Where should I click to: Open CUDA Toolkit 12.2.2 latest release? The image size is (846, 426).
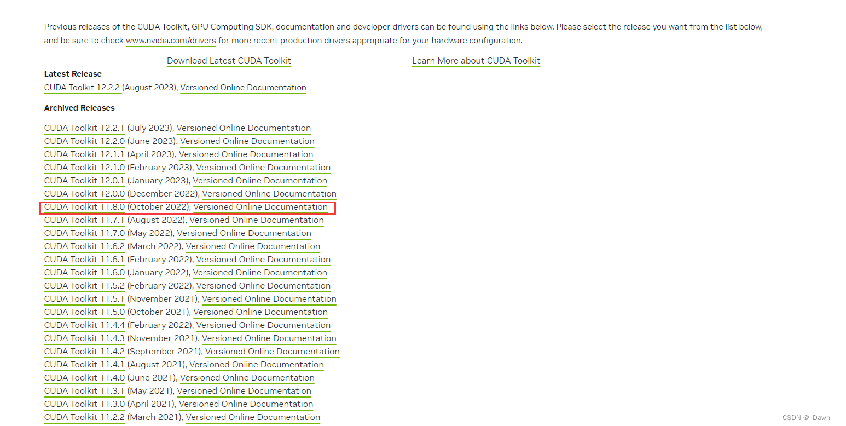pos(82,88)
